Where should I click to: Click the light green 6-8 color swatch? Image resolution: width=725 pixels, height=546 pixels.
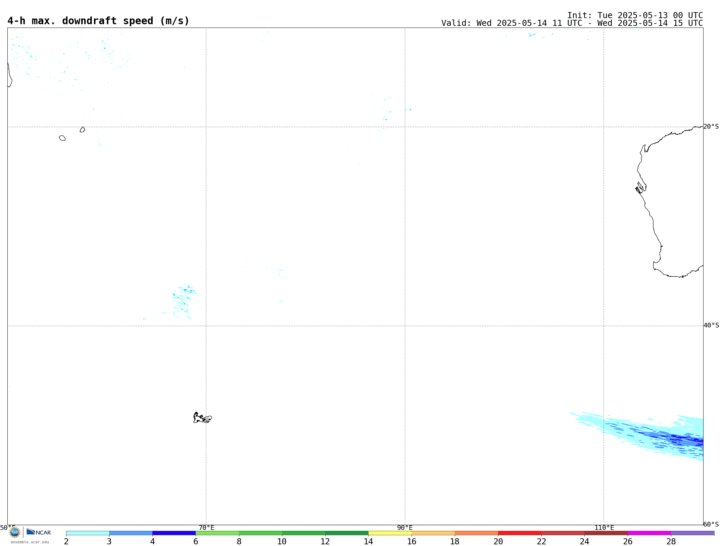217,533
